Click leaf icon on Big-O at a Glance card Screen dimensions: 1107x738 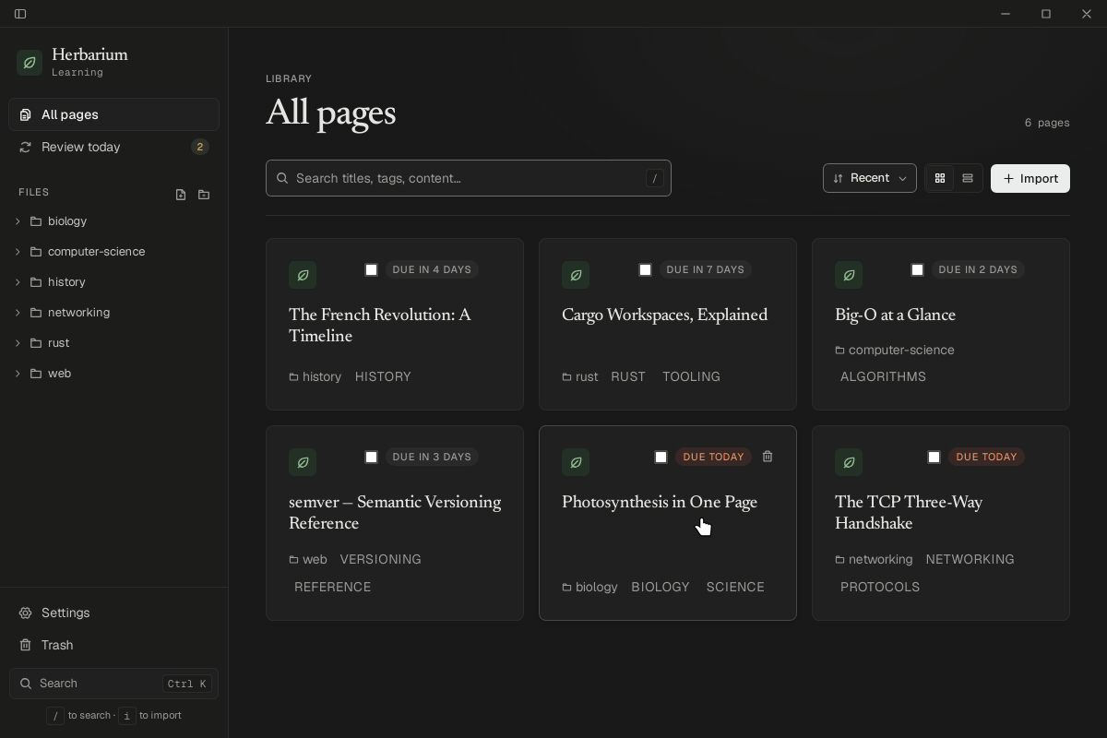(x=849, y=275)
